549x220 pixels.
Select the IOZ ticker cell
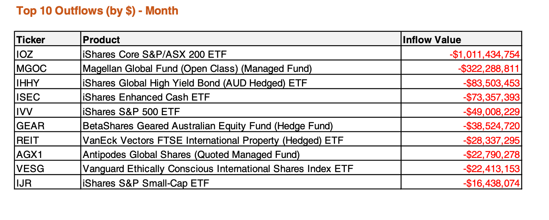pyautogui.click(x=48, y=54)
